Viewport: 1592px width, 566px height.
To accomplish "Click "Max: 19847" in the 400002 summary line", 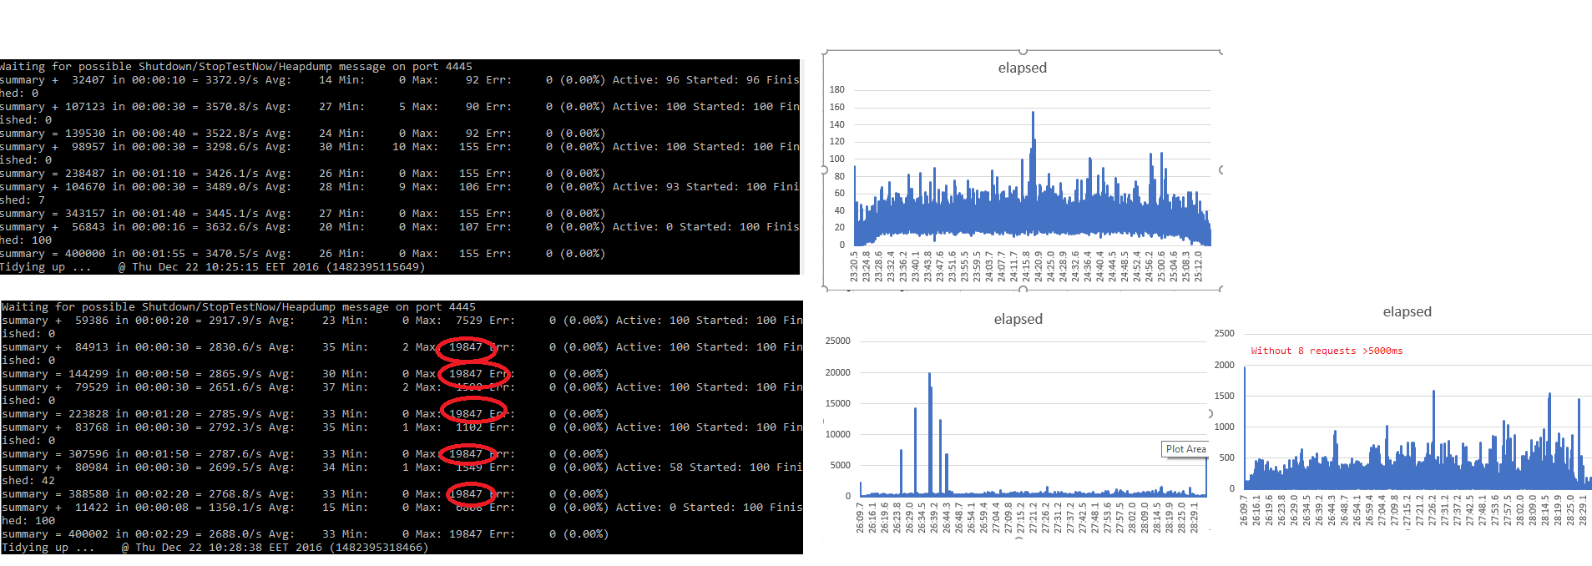I will (449, 533).
